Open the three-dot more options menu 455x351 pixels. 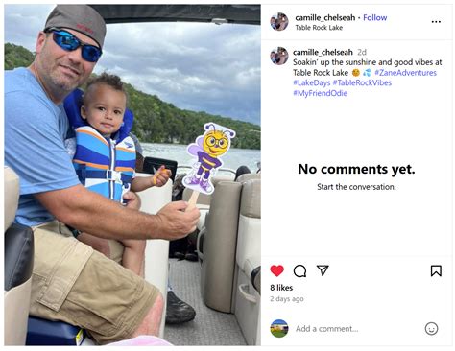coord(436,22)
